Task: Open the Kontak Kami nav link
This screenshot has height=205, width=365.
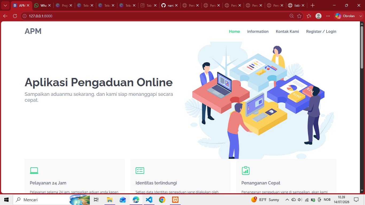Action: pos(287,31)
